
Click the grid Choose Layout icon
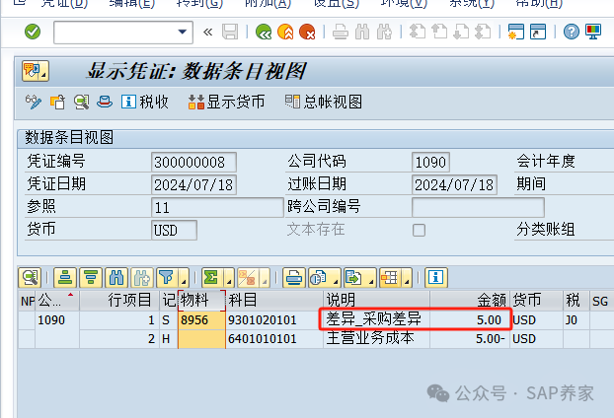coord(389,278)
